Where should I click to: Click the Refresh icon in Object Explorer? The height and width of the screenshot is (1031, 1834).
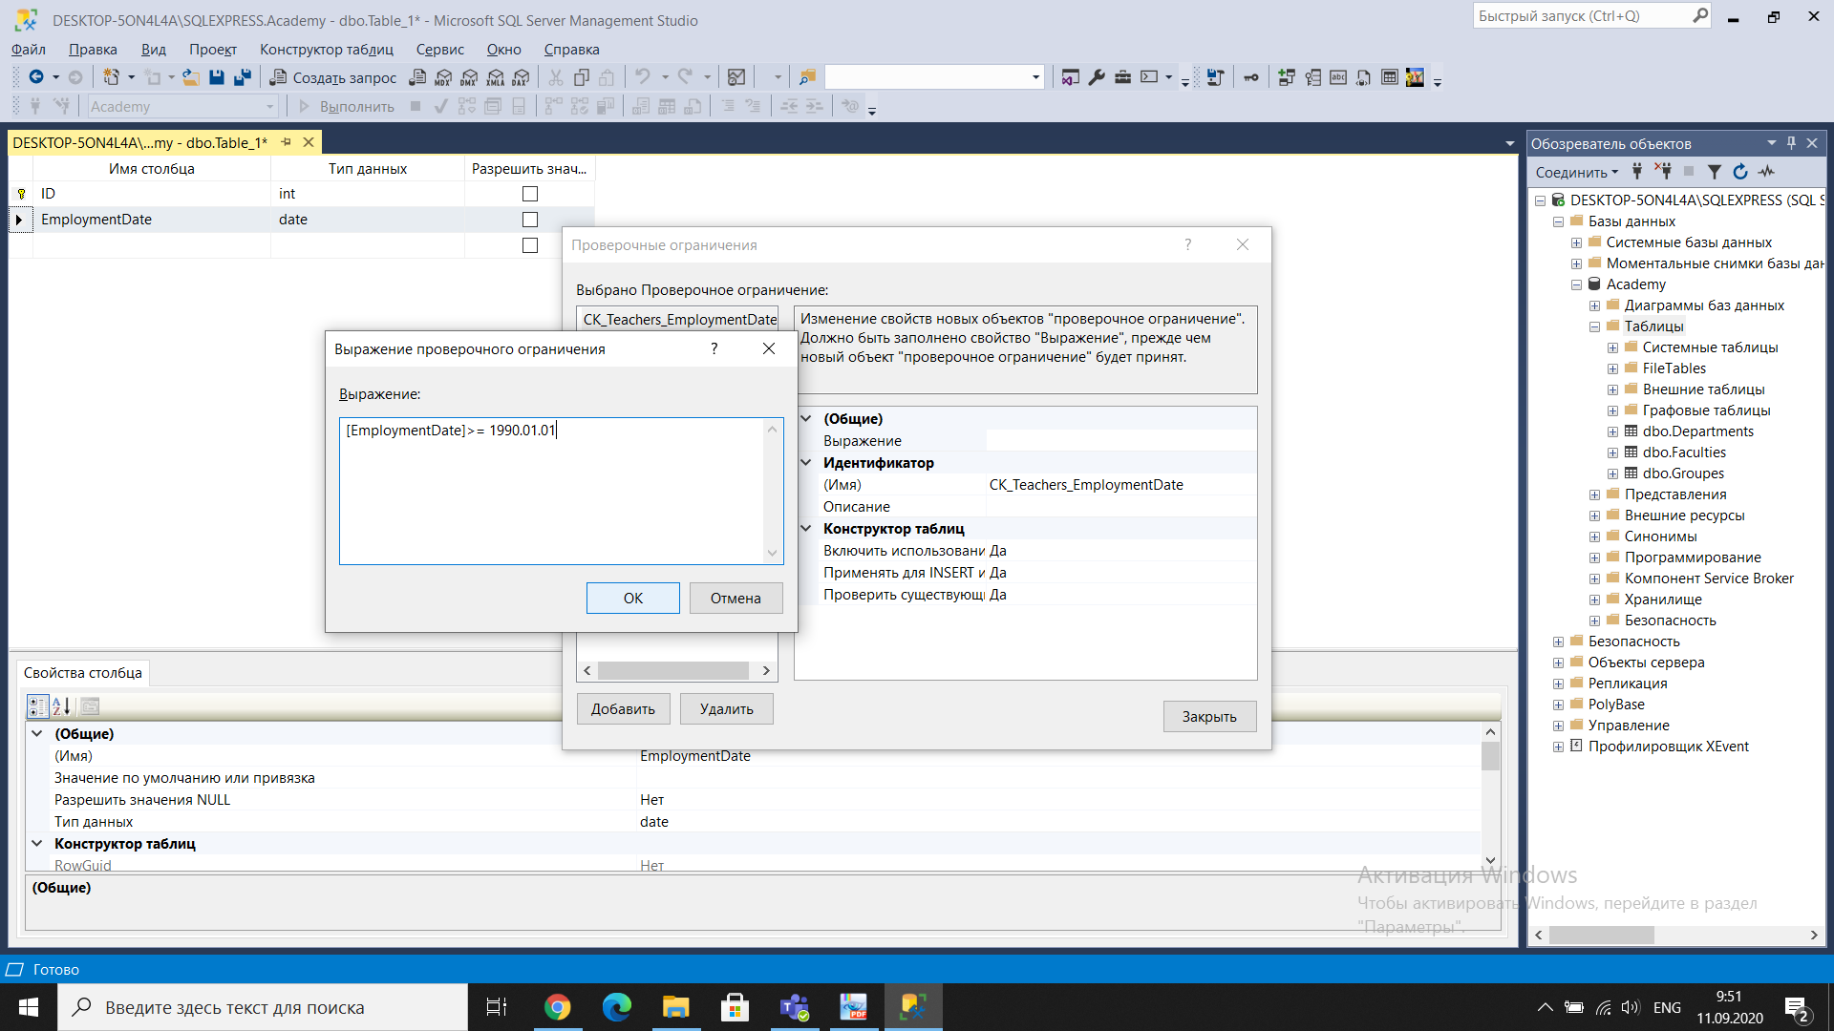(1740, 172)
